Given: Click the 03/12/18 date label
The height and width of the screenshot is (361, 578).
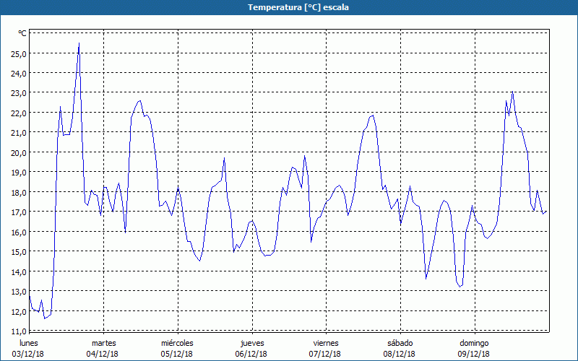Looking at the screenshot, I should (x=28, y=354).
